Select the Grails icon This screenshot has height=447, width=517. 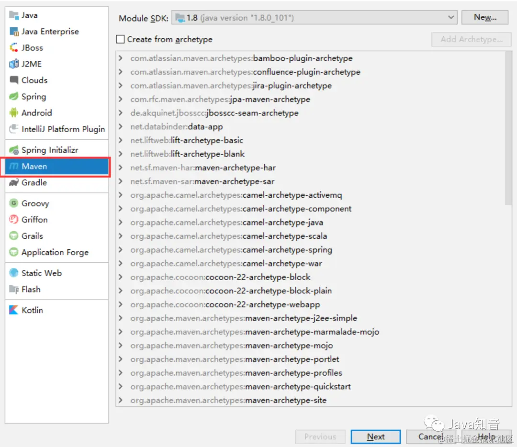14,235
